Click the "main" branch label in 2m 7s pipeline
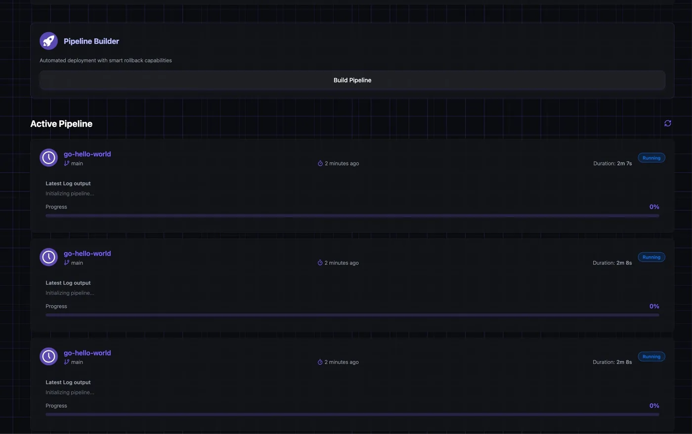The image size is (692, 434). [x=77, y=163]
